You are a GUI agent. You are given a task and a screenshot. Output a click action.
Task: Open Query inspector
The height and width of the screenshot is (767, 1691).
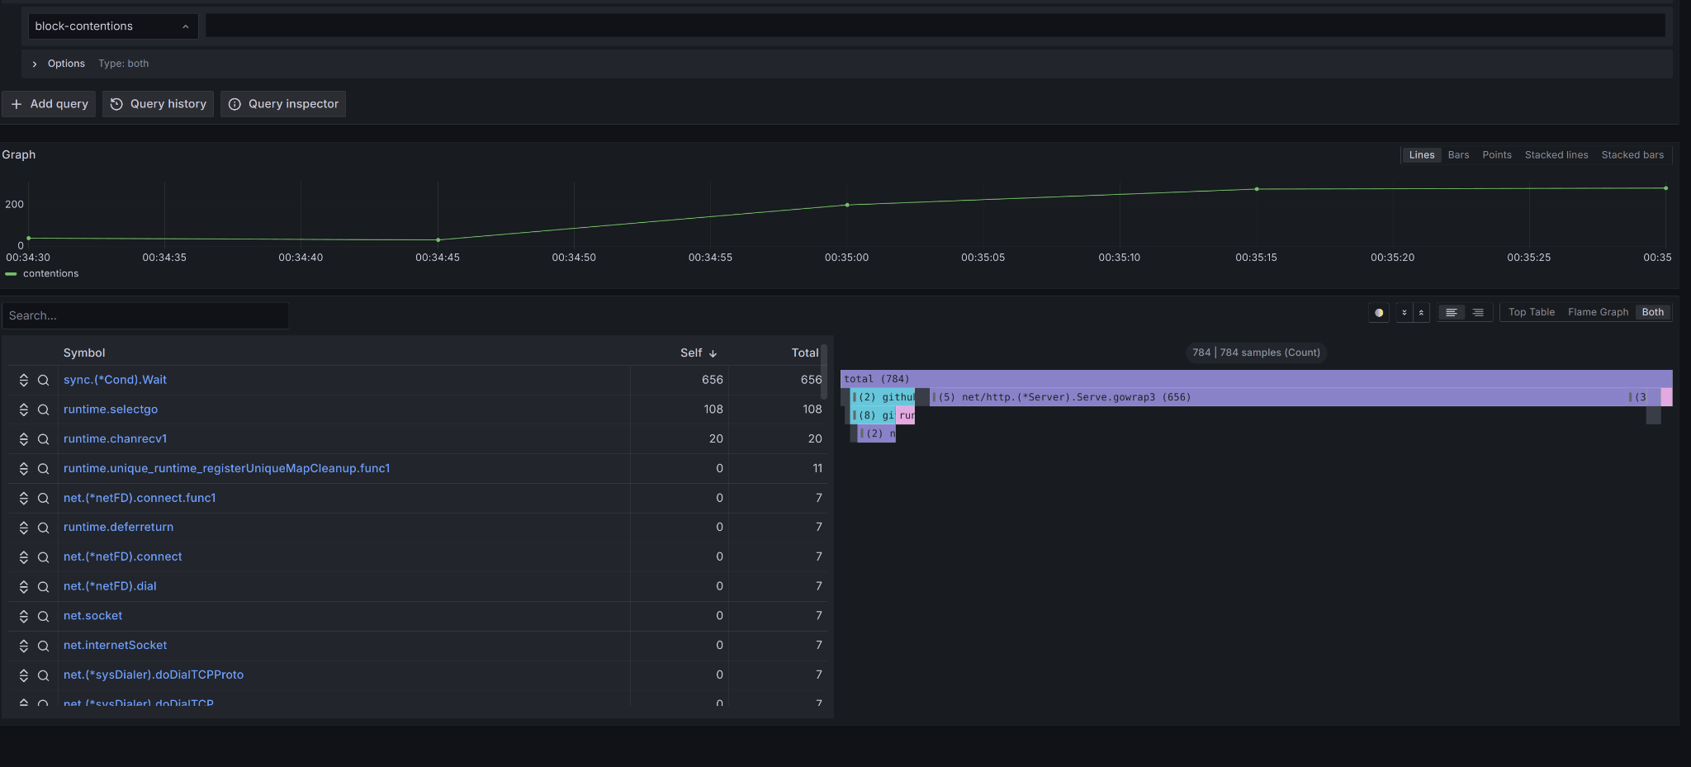[283, 104]
